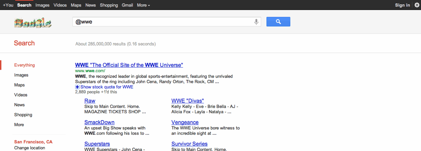Open Maps in top navigation bar
The width and height of the screenshot is (421, 151).
coord(76,5)
